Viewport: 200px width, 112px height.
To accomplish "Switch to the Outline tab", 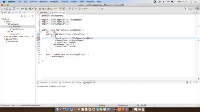I will 22,13.
